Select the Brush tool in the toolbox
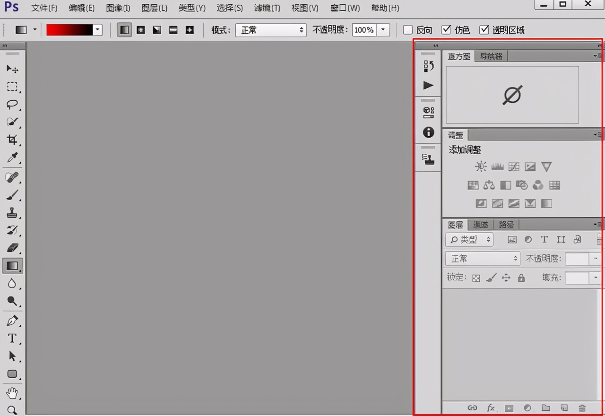This screenshot has height=416, width=605. [x=12, y=195]
